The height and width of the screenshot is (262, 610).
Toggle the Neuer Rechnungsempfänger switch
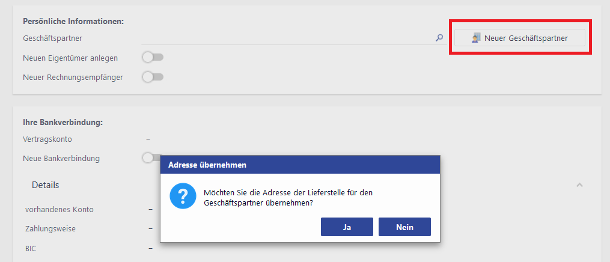tap(153, 77)
